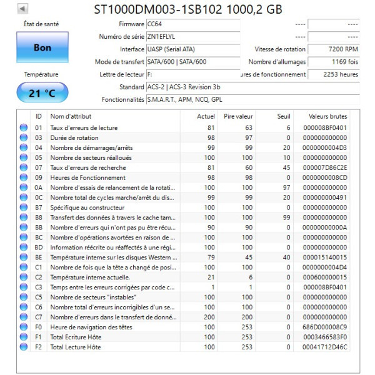The image size is (375, 375).
Task: Click raw value 686D000008C9
Action: [x=325, y=327]
